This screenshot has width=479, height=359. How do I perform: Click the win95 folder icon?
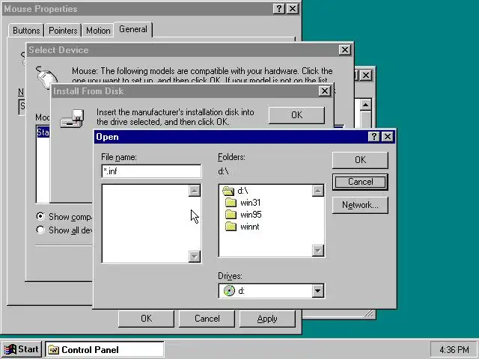pos(231,215)
